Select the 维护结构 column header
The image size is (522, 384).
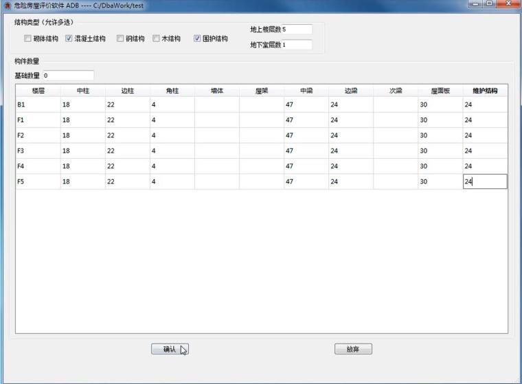click(x=485, y=91)
